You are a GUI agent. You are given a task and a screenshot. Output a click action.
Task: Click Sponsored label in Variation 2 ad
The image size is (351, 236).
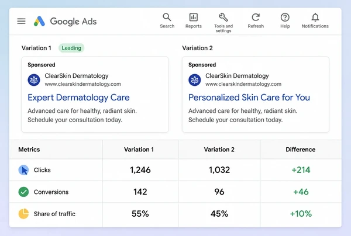pyautogui.click(x=202, y=65)
